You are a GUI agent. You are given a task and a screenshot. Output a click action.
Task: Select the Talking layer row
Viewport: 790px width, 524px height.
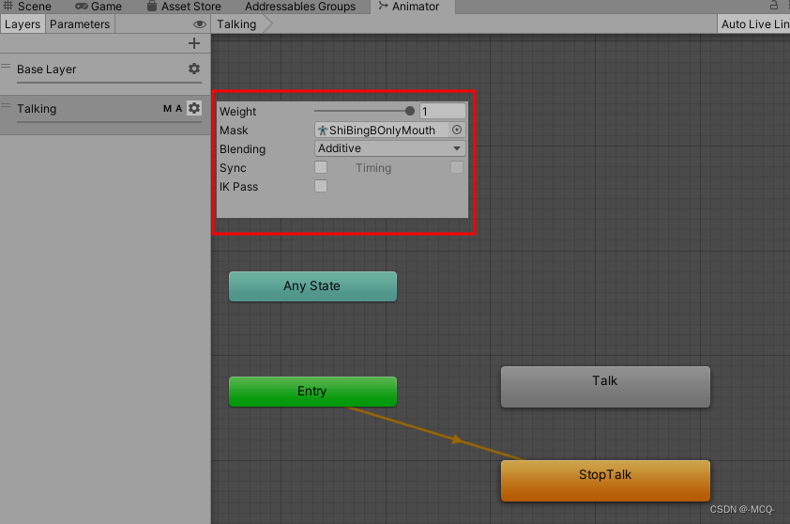pyautogui.click(x=105, y=115)
